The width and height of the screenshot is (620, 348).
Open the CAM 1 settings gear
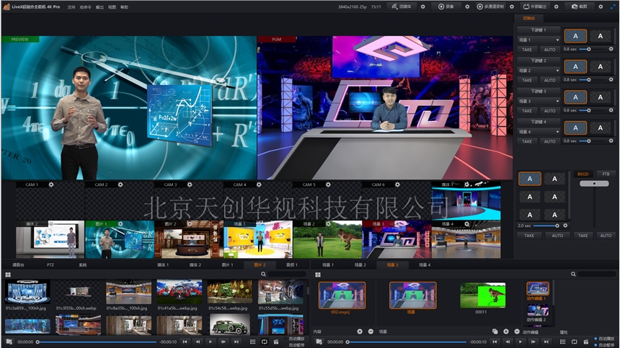pyautogui.click(x=50, y=185)
